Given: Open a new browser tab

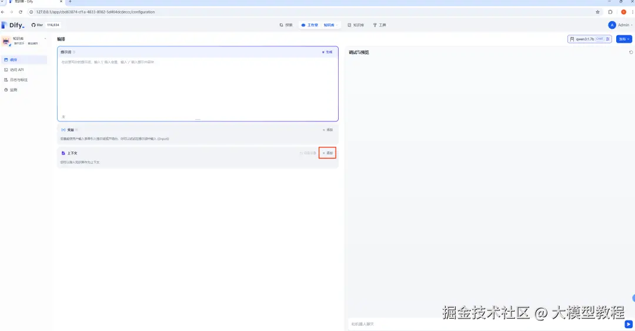Looking at the screenshot, I should 70,2.
